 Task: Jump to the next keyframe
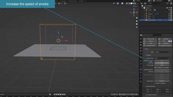63,94
